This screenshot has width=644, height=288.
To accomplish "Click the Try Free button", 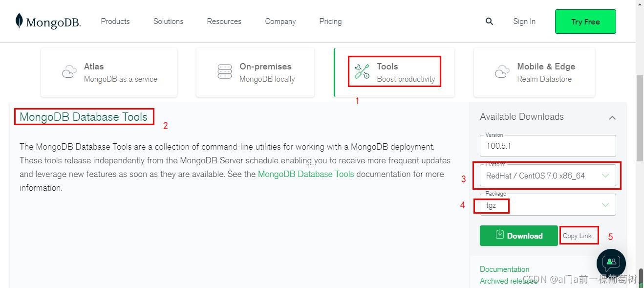I will (585, 22).
